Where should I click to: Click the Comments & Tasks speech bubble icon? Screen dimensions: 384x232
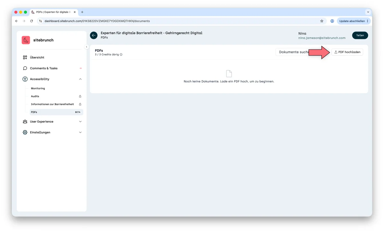point(25,68)
